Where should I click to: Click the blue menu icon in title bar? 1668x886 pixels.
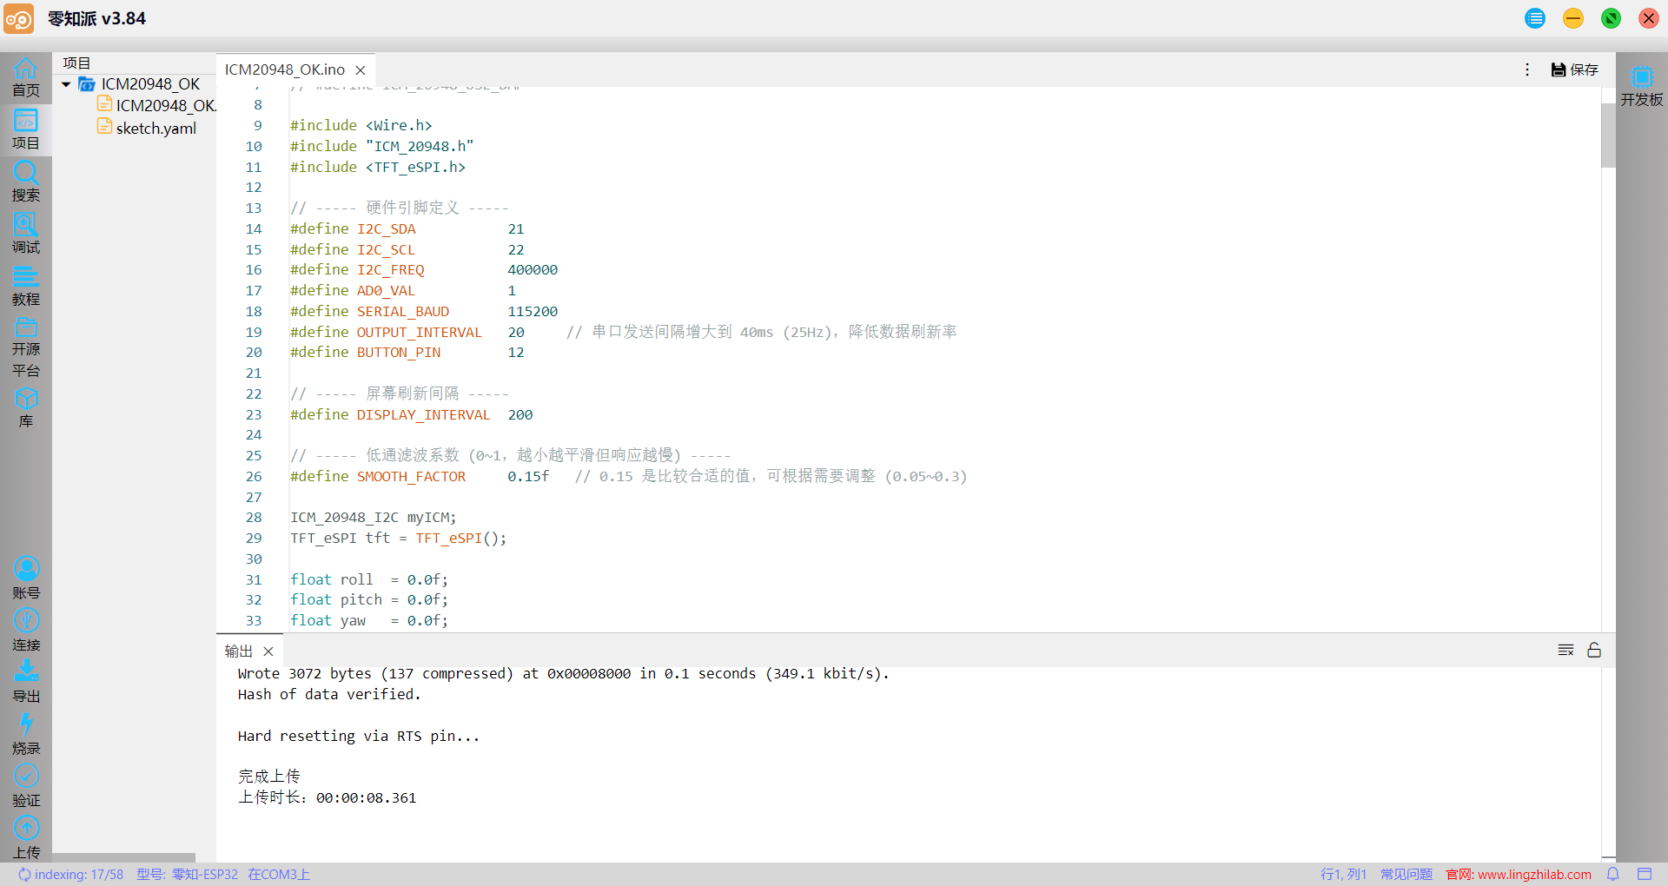click(x=1535, y=18)
